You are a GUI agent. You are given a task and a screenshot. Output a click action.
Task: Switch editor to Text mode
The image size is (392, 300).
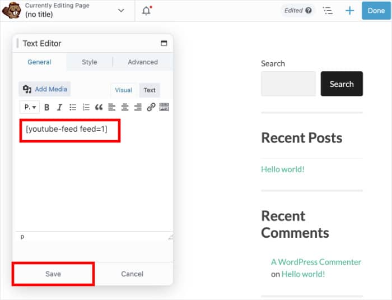[150, 90]
